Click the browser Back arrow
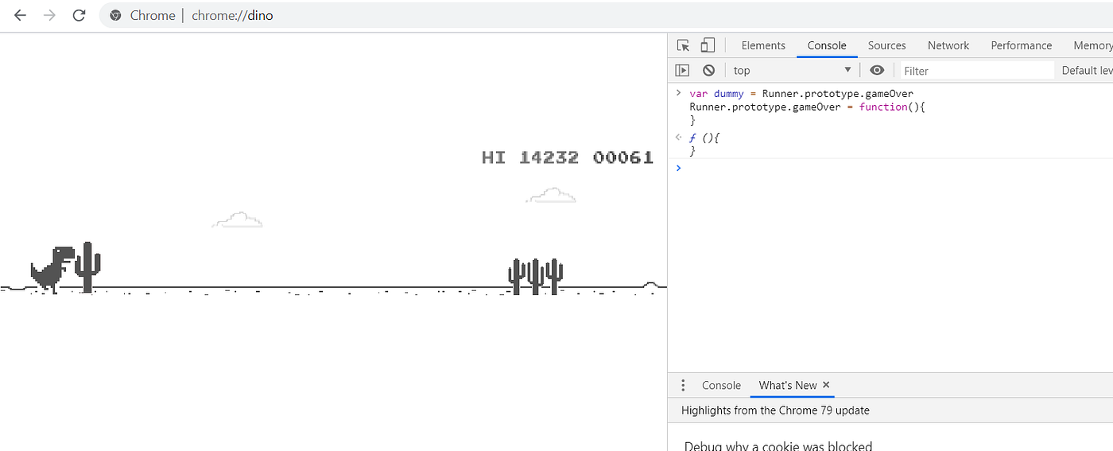 point(20,15)
